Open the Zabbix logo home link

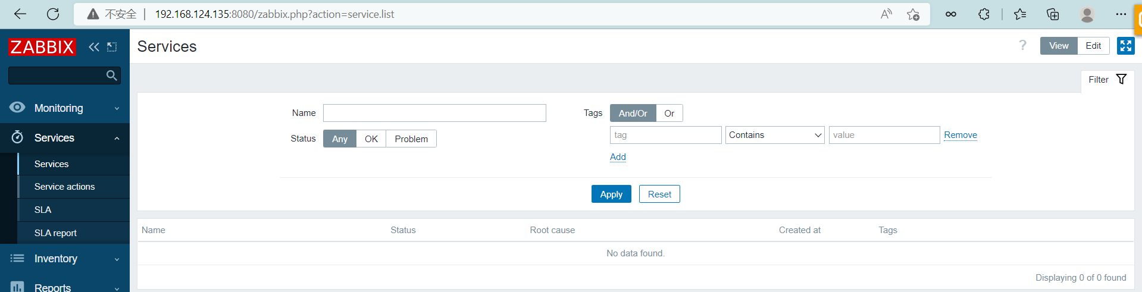click(42, 47)
